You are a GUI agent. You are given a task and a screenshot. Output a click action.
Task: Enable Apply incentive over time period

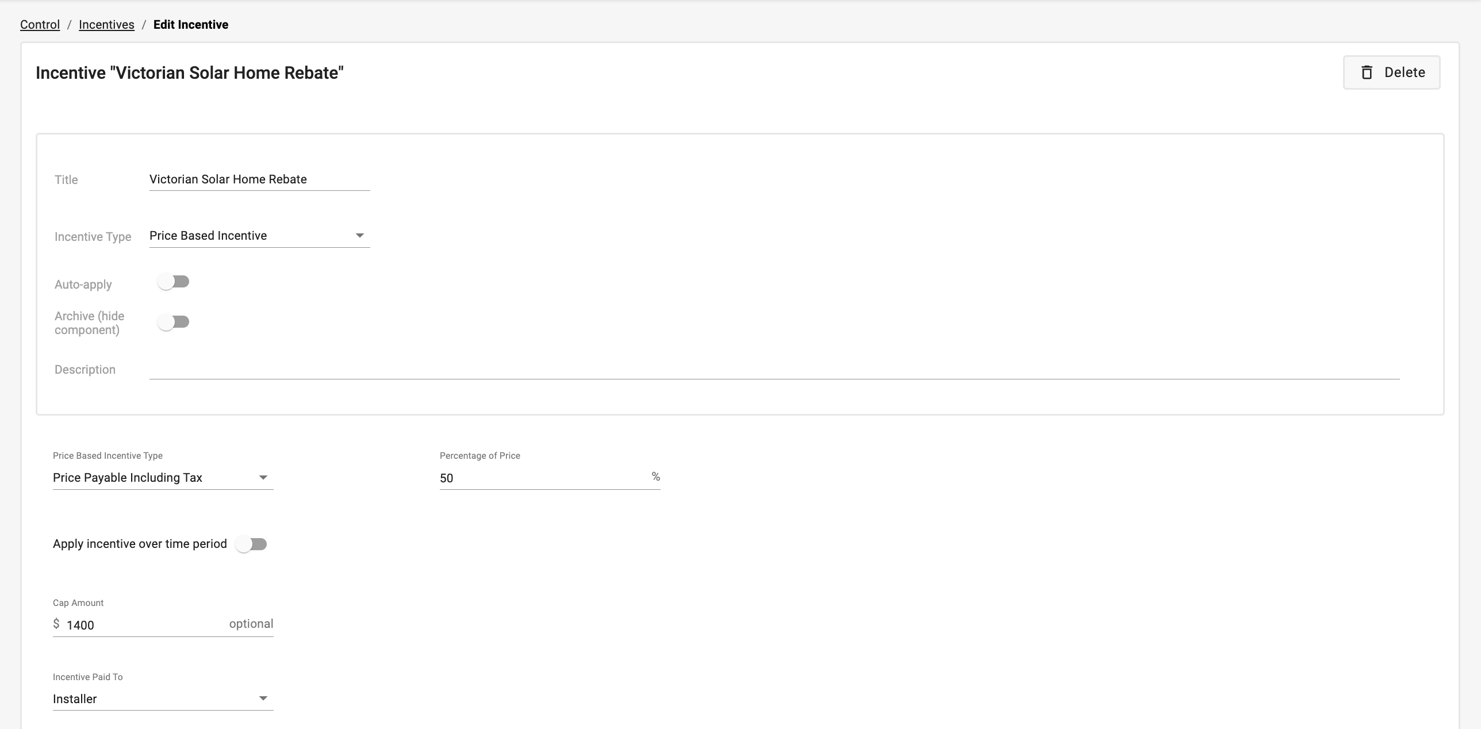pos(251,544)
